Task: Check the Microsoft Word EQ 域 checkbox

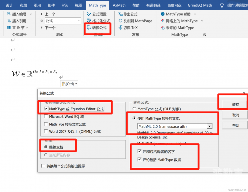Action: (x=46, y=116)
